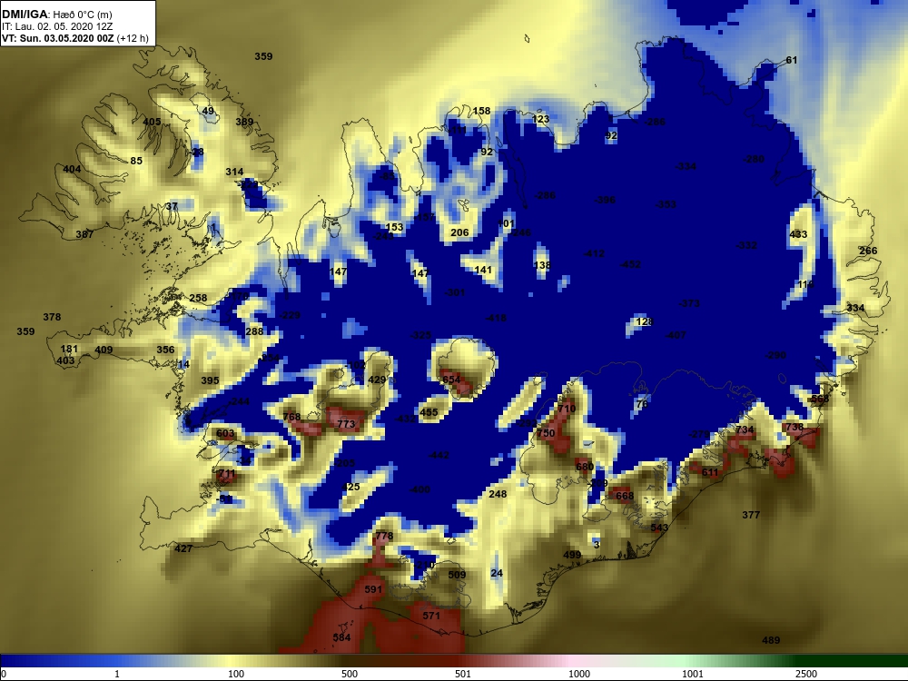This screenshot has width=908, height=681.
Task: Click the map value "427"
Action: pos(183,548)
